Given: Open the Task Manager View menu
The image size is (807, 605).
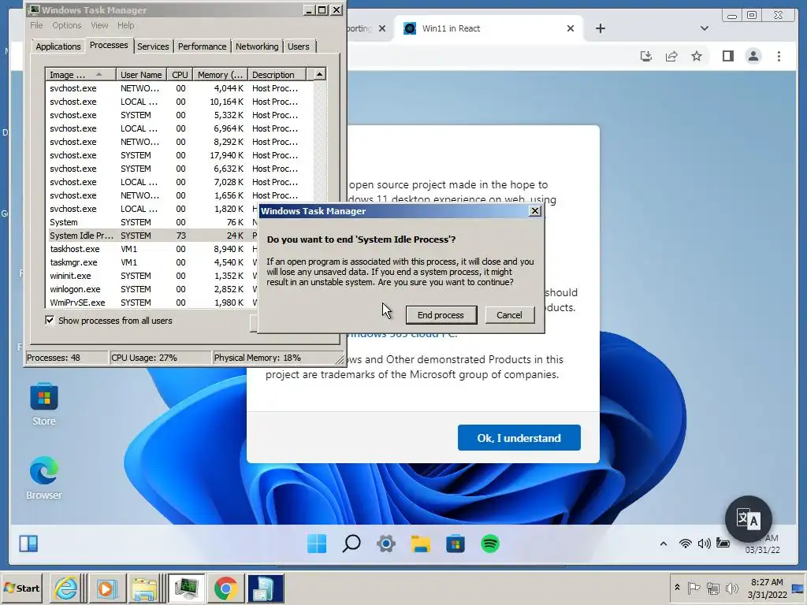Looking at the screenshot, I should 99,25.
